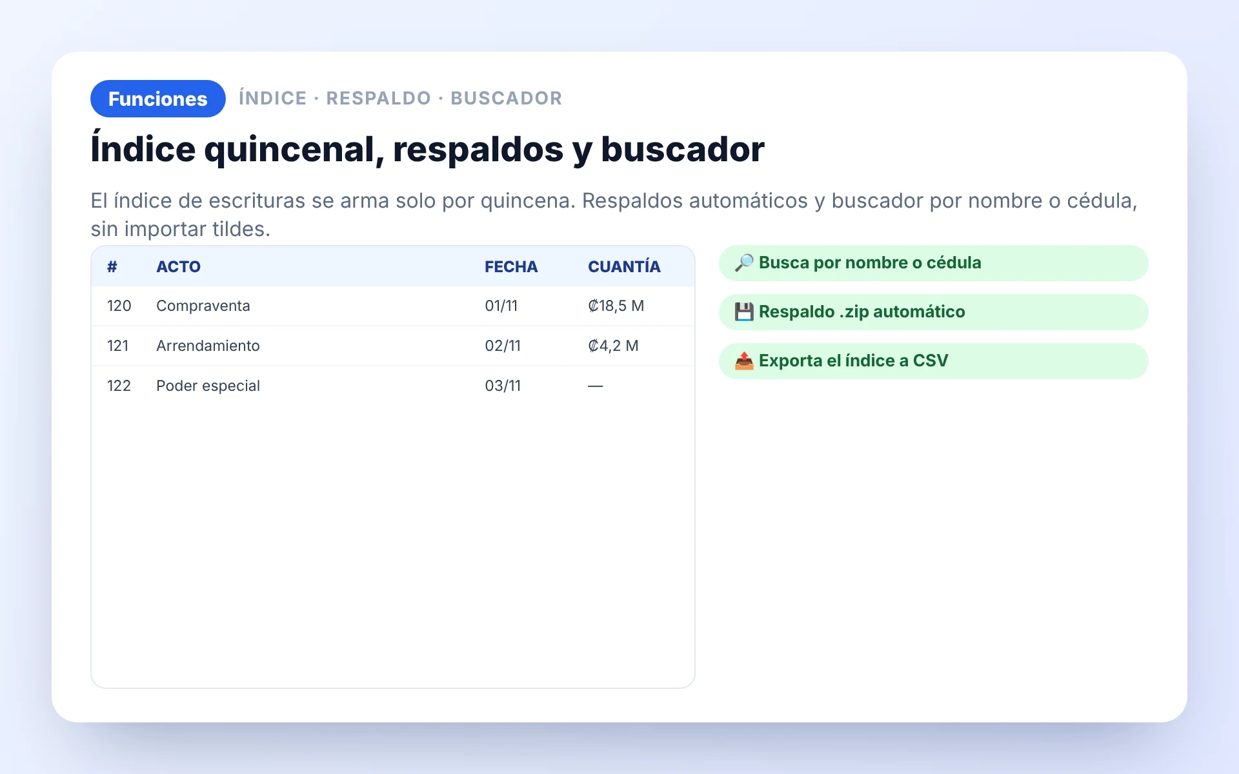1239x774 pixels.
Task: Click the ÍNDICE · RESPALDO · BUSCADOR subtitle
Action: click(401, 98)
